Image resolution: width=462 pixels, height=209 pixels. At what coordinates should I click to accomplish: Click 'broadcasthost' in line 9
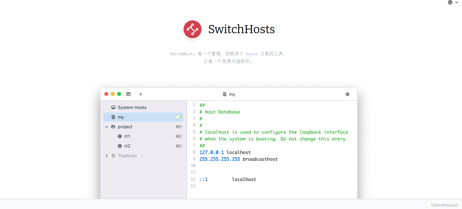pos(260,159)
